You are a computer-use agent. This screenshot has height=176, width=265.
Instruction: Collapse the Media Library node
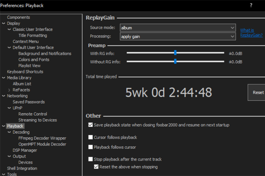(x=4, y=77)
